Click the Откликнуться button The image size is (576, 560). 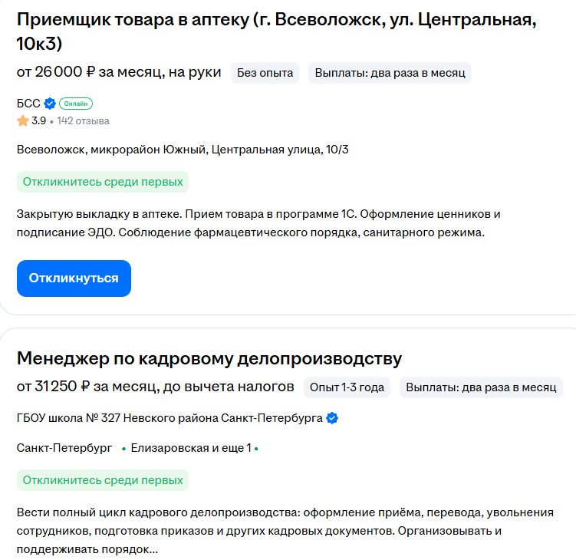click(74, 278)
